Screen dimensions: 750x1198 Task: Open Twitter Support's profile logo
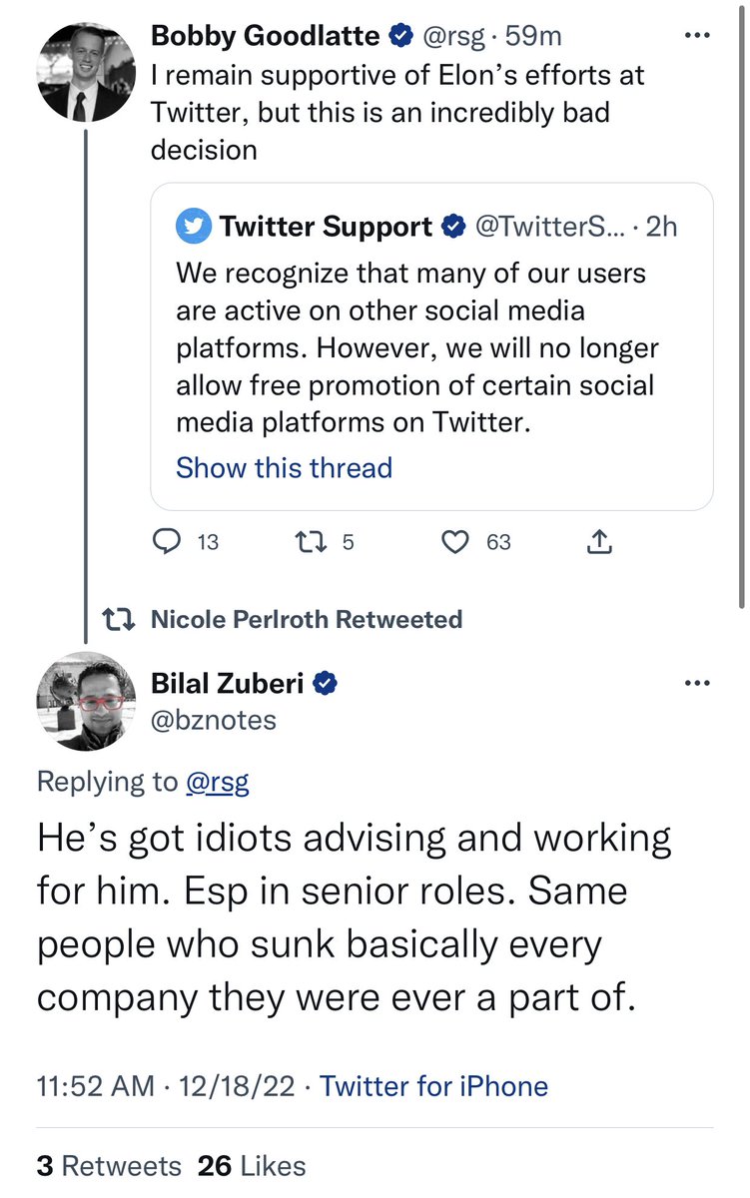[x=194, y=227]
